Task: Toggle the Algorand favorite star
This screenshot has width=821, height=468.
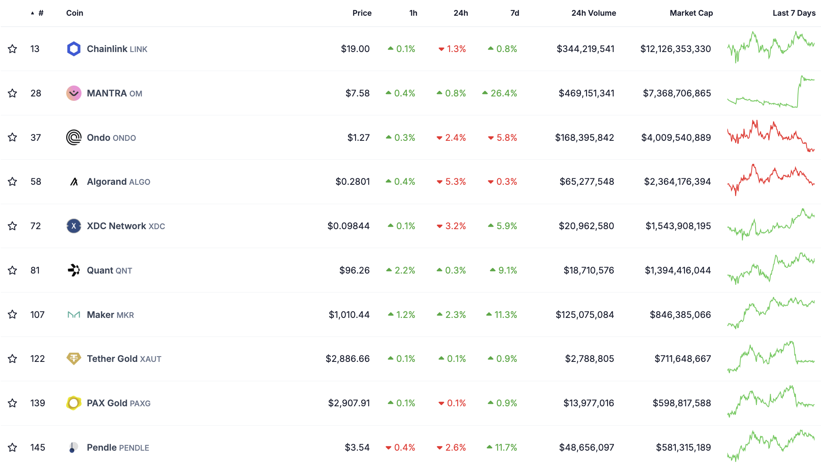Action: click(x=13, y=182)
